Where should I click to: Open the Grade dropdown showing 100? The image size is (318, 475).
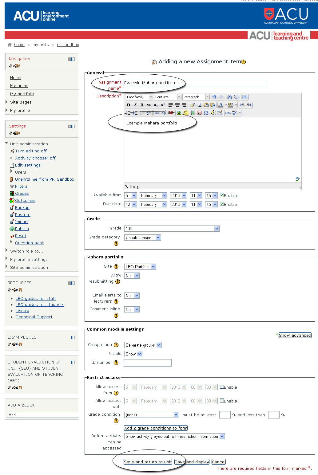pos(172,229)
